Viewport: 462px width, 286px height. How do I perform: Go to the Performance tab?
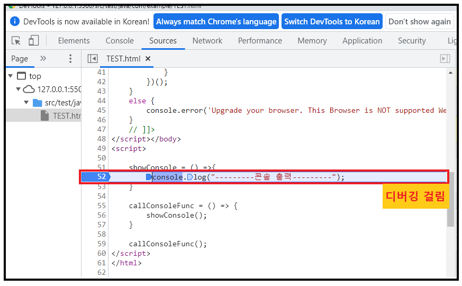(260, 41)
